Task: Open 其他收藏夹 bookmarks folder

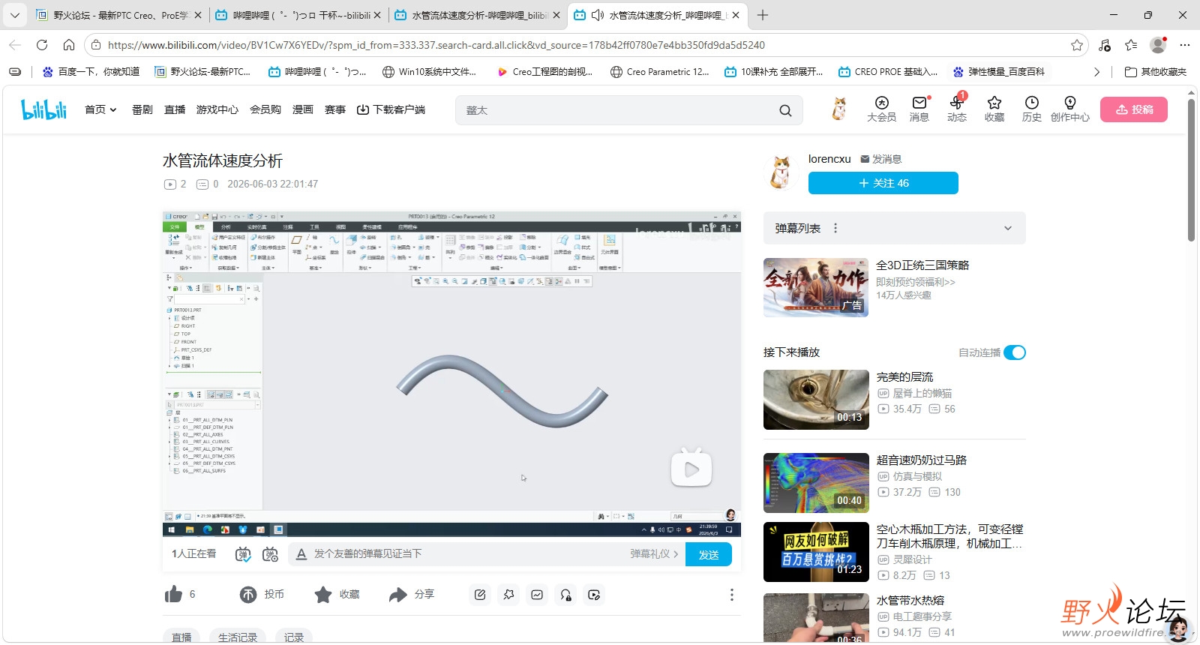Action: click(x=1156, y=72)
